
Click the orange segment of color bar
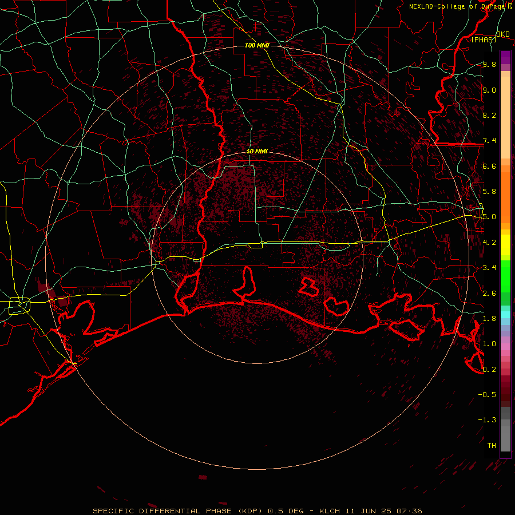point(505,197)
